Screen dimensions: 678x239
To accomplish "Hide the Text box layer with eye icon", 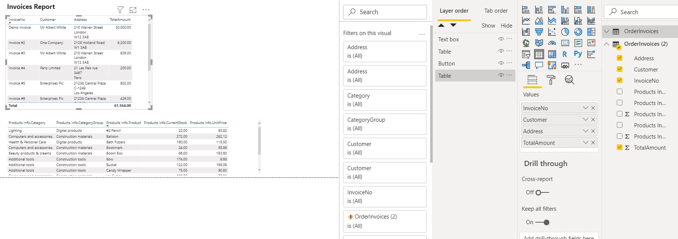I will pos(501,39).
